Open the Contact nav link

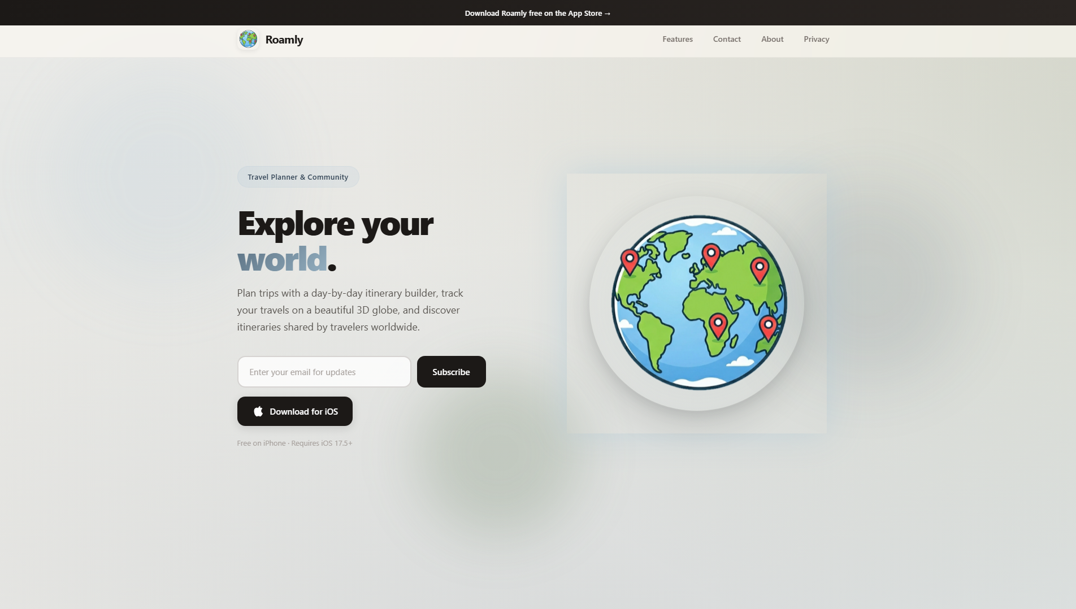(x=727, y=39)
